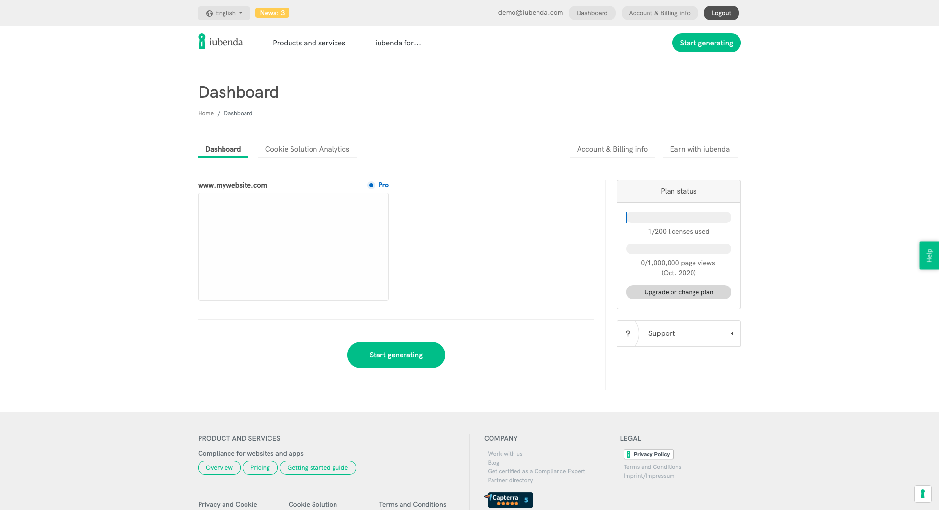Click the Privacy Policy badge button
The width and height of the screenshot is (939, 510).
[x=648, y=454]
